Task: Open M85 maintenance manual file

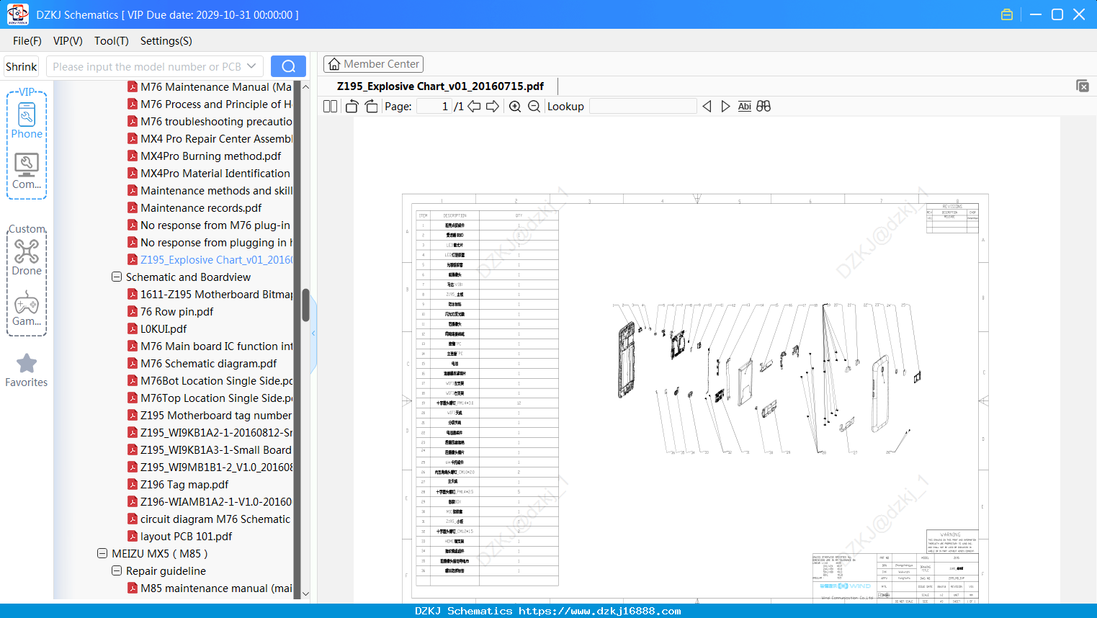Action: pos(210,588)
